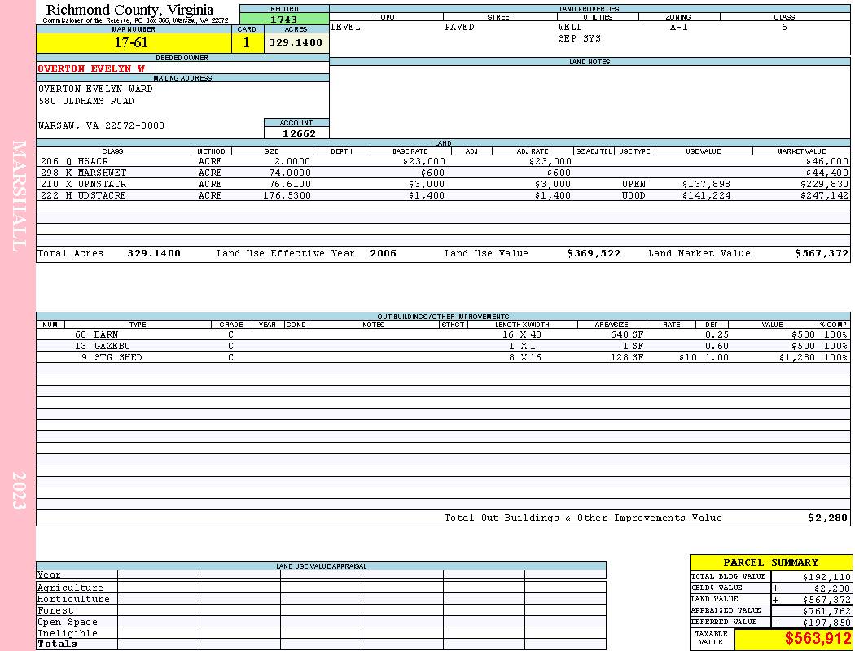855x651 pixels.
Task: Click the STG SHED rate $10
Action: (688, 357)
